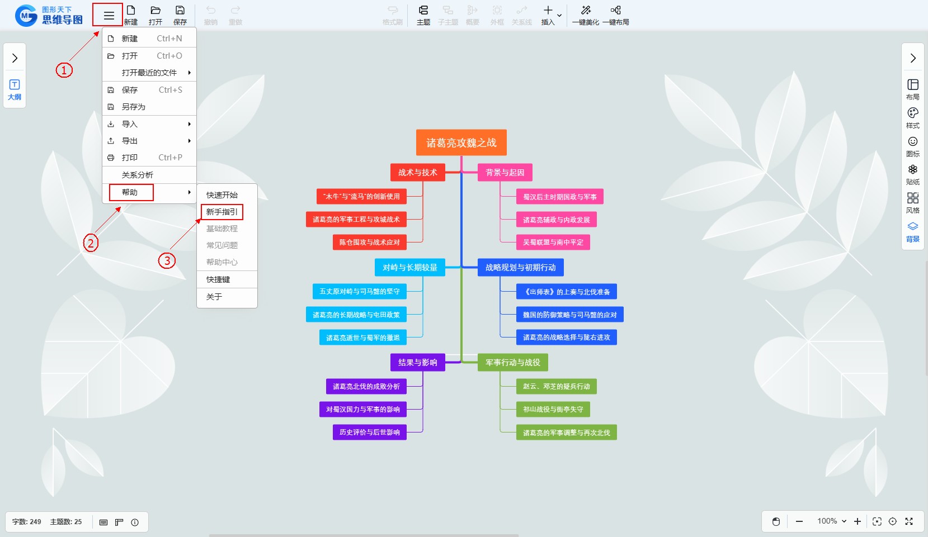Open the 样式 style panel

click(912, 117)
